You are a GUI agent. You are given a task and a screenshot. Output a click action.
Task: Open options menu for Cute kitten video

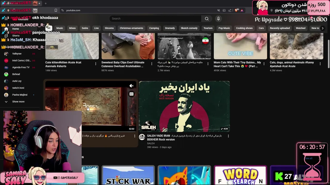coord(96,64)
